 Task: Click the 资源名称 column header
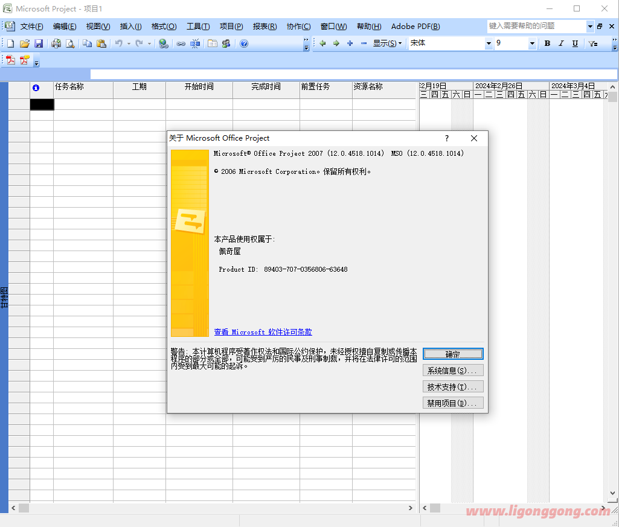click(384, 90)
